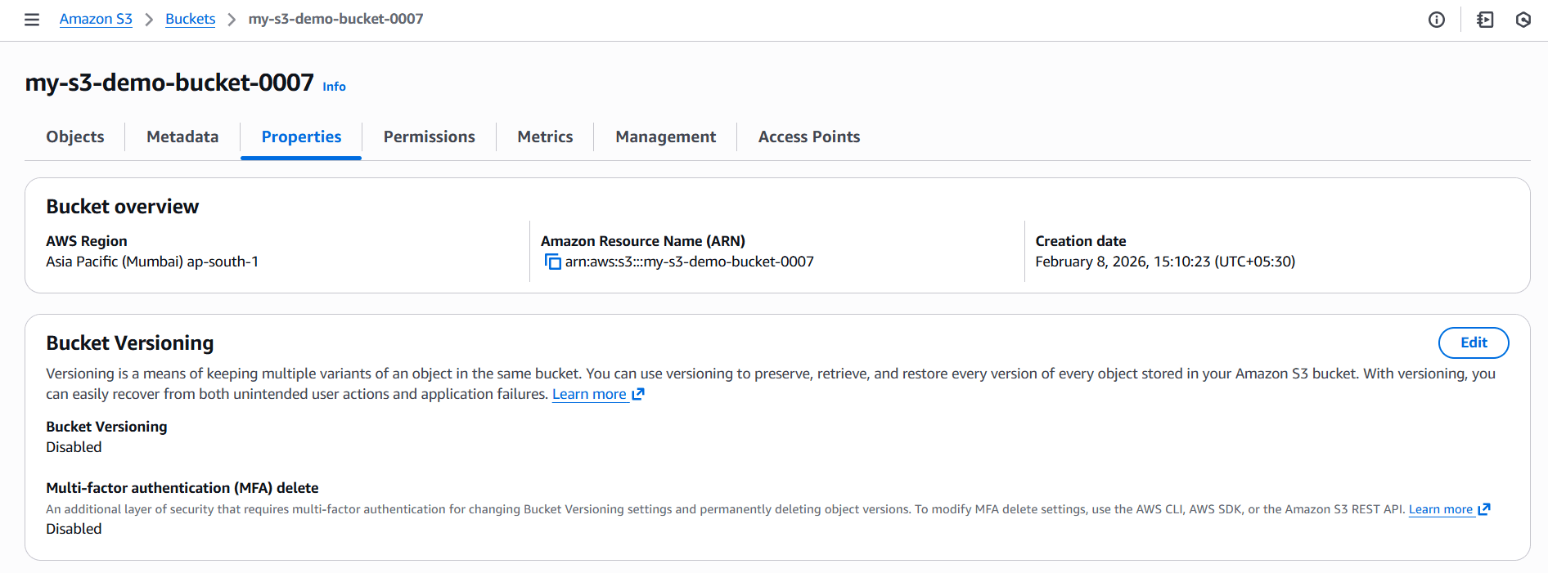Click the my-s3-demo-bucket-0007 breadcrumb text
Viewport: 1548px width, 573px height.
(335, 19)
